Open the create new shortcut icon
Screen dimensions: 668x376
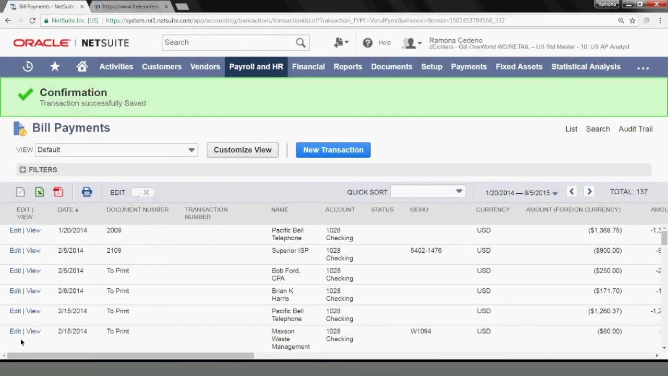tap(340, 43)
